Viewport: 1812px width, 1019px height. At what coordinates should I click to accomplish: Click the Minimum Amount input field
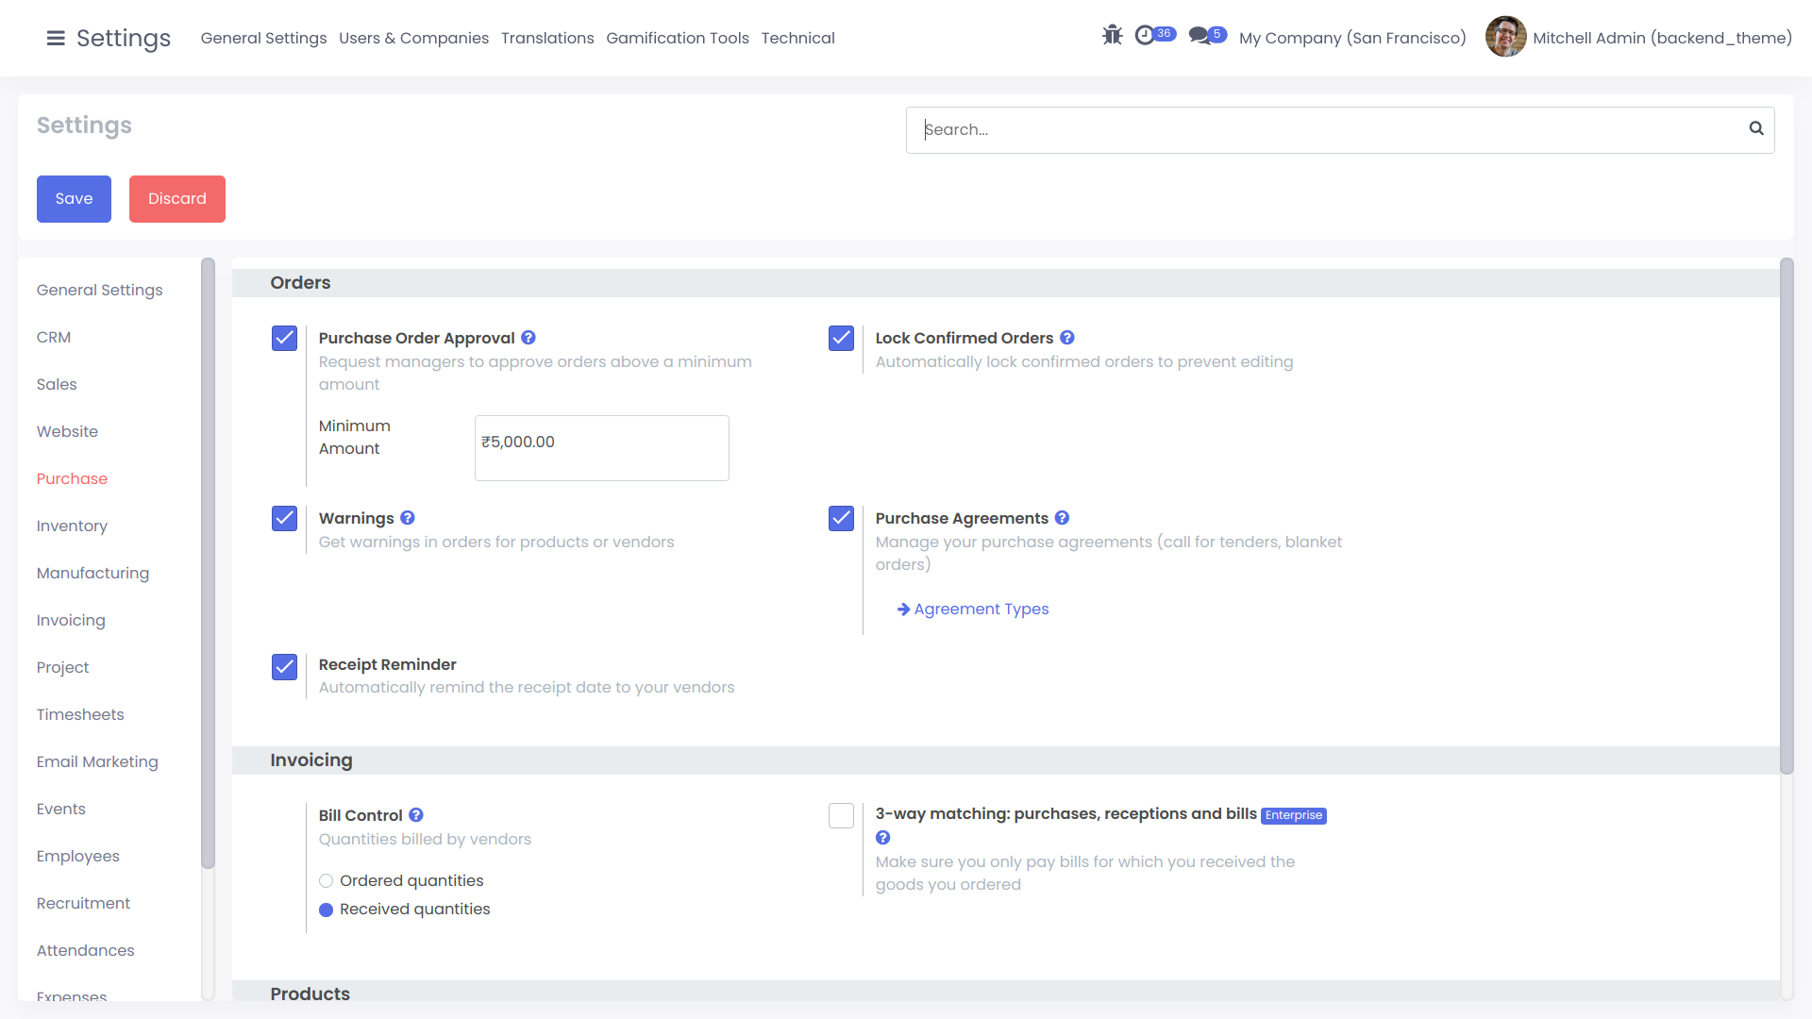point(601,448)
